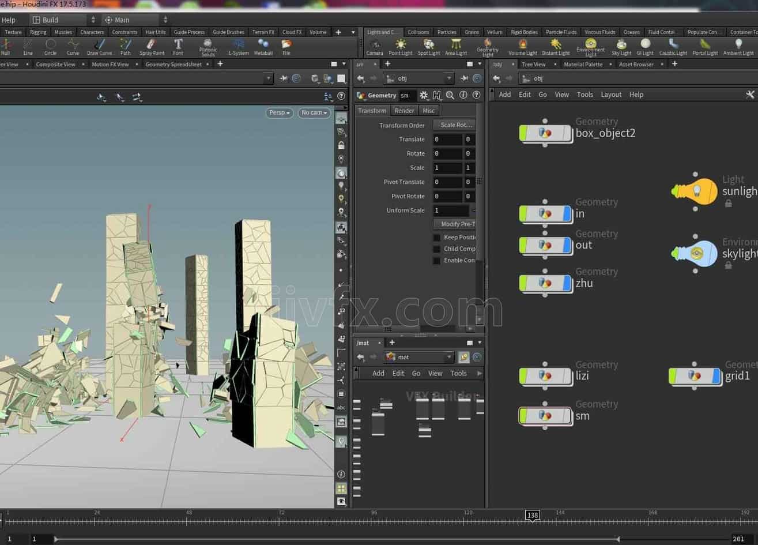Open the Help menu at top
The height and width of the screenshot is (545, 758).
click(9, 20)
